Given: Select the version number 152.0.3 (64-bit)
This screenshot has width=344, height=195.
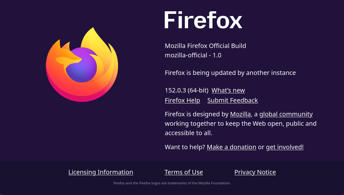Looking at the screenshot, I should [x=186, y=90].
